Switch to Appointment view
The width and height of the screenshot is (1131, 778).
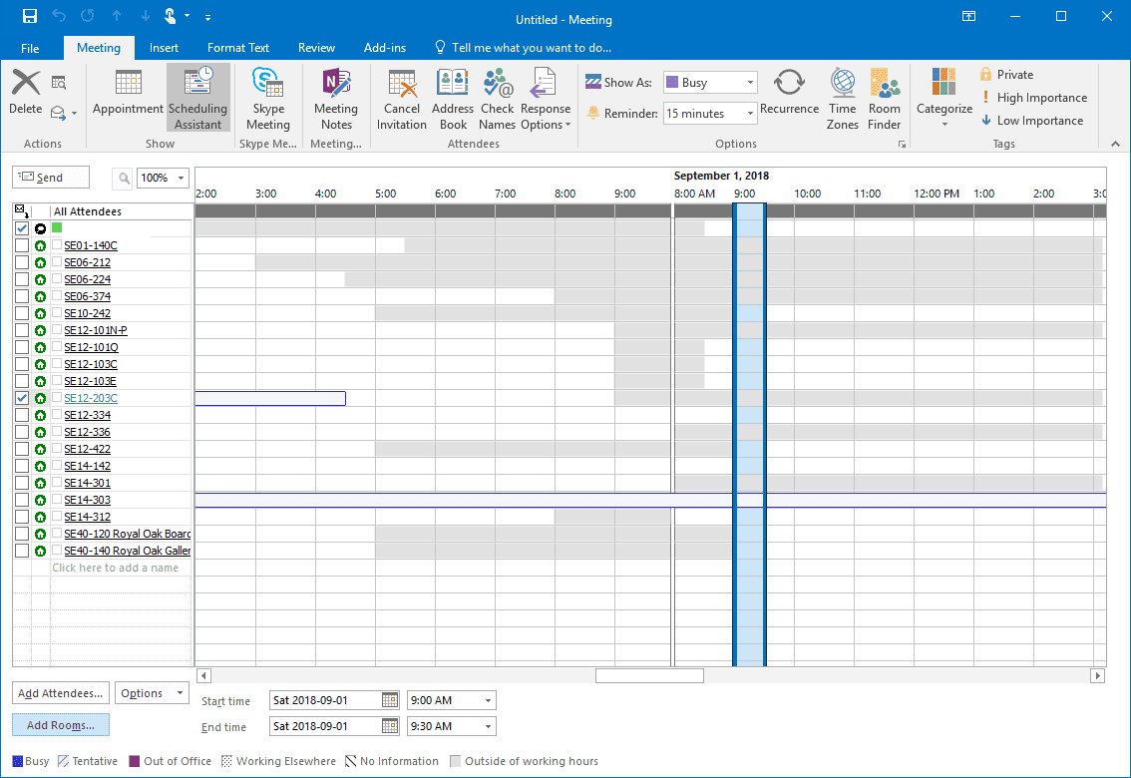[x=128, y=91]
